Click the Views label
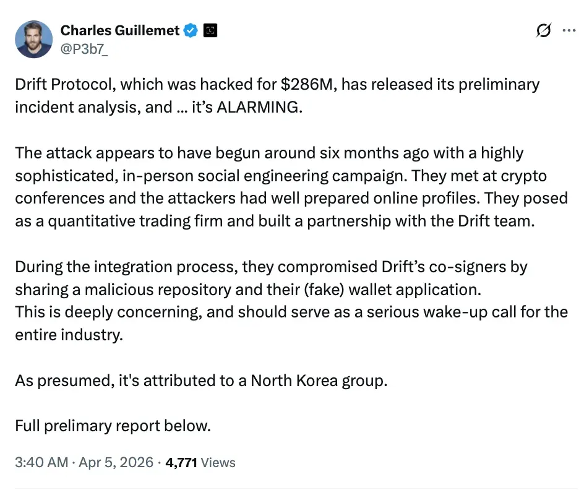 tap(218, 462)
